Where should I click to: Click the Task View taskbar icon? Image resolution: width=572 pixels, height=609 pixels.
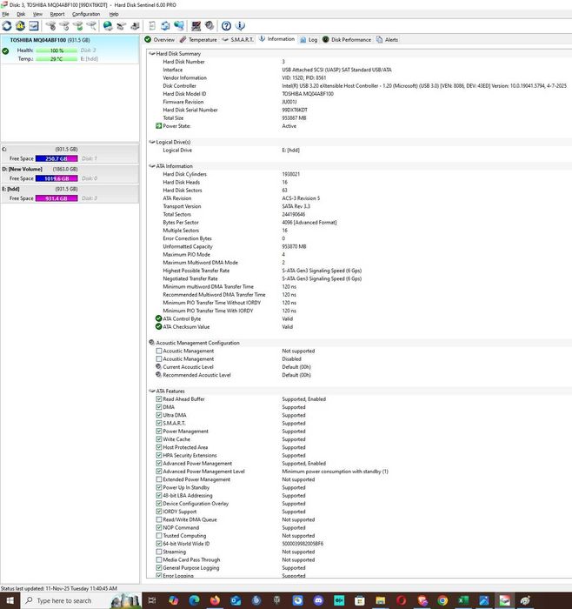(x=152, y=600)
